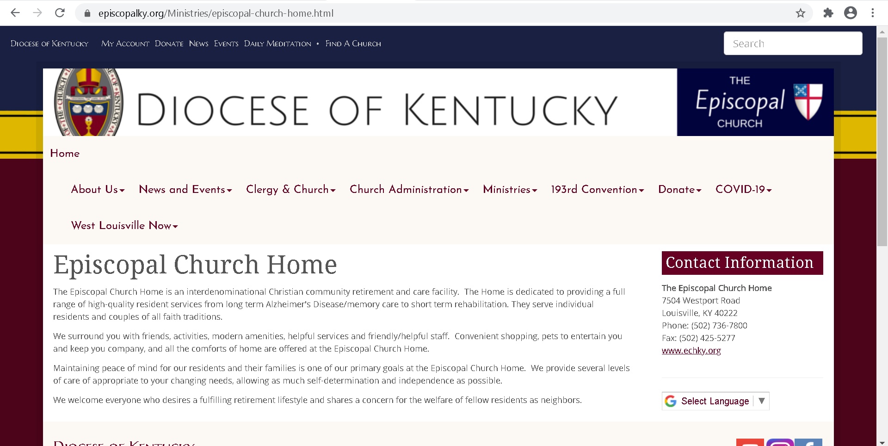Viewport: 888px width, 446px height.
Task: Open the browser extensions puzzle icon
Action: click(x=828, y=12)
